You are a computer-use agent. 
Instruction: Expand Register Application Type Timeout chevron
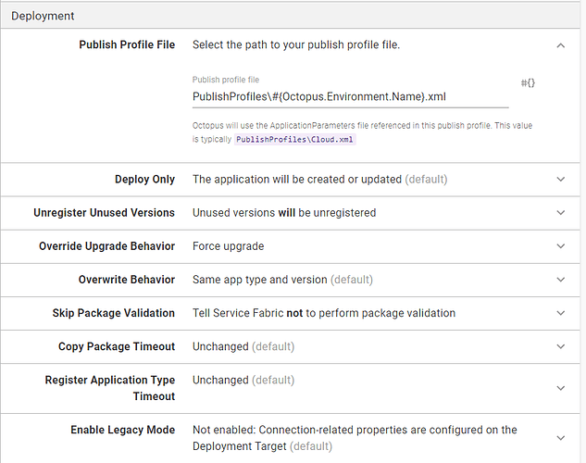[560, 388]
